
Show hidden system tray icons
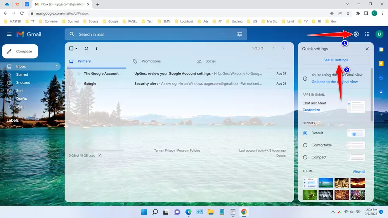point(333,212)
